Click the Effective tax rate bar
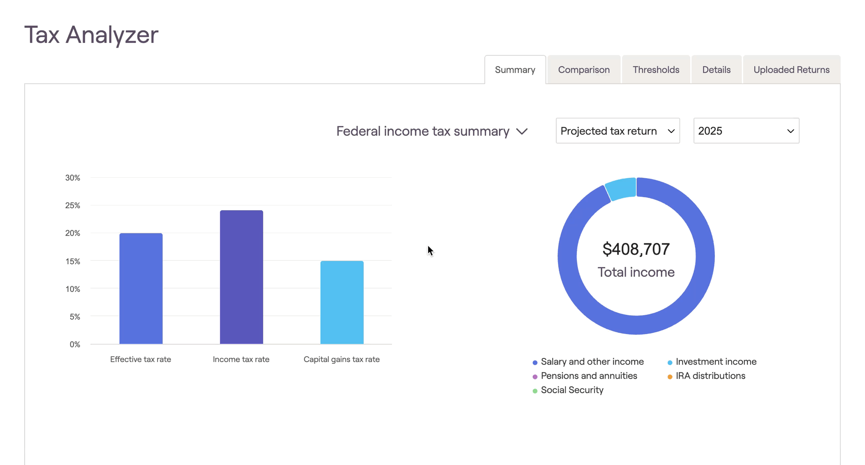 click(141, 289)
